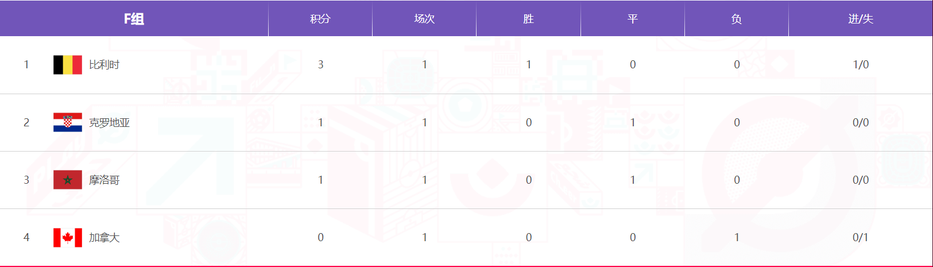
Task: Open the 摩洛哥 team link
Action: [x=104, y=180]
